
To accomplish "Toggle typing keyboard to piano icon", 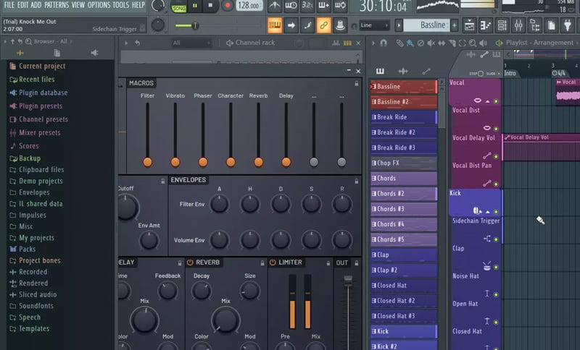I will pos(275,25).
